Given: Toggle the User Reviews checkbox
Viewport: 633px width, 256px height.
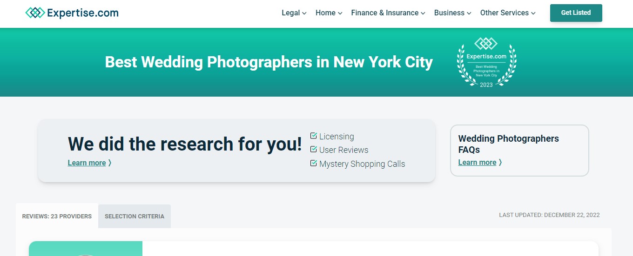Looking at the screenshot, I should [314, 150].
